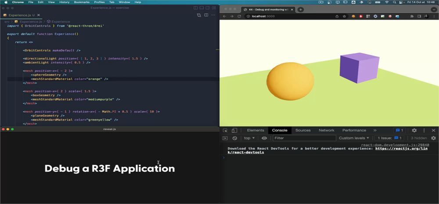Open the File menu in the menu bar
The image size is (439, 204).
[31, 2]
